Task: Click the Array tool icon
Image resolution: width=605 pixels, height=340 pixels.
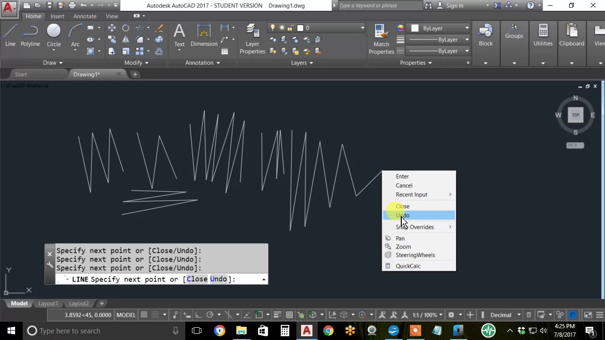Action: coord(139,51)
